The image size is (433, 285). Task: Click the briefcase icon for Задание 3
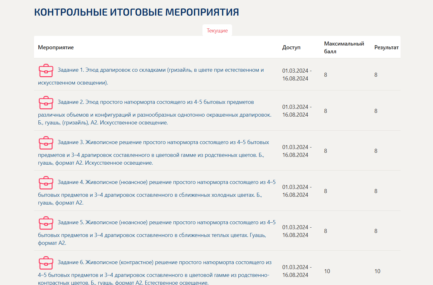[x=46, y=143]
